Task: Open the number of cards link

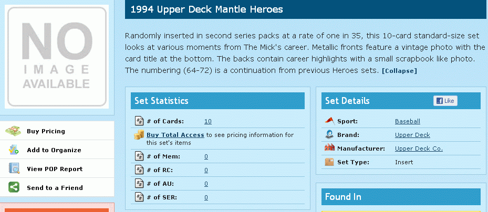Action: point(208,122)
